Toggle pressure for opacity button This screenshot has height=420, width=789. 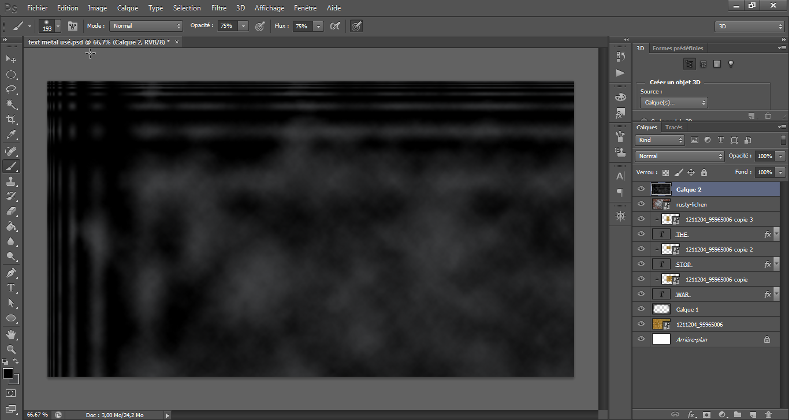[260, 26]
